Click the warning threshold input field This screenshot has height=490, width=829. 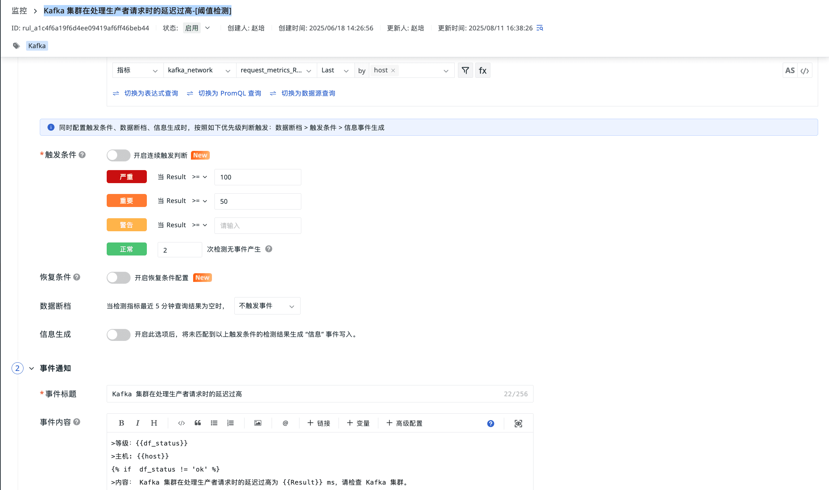258,225
